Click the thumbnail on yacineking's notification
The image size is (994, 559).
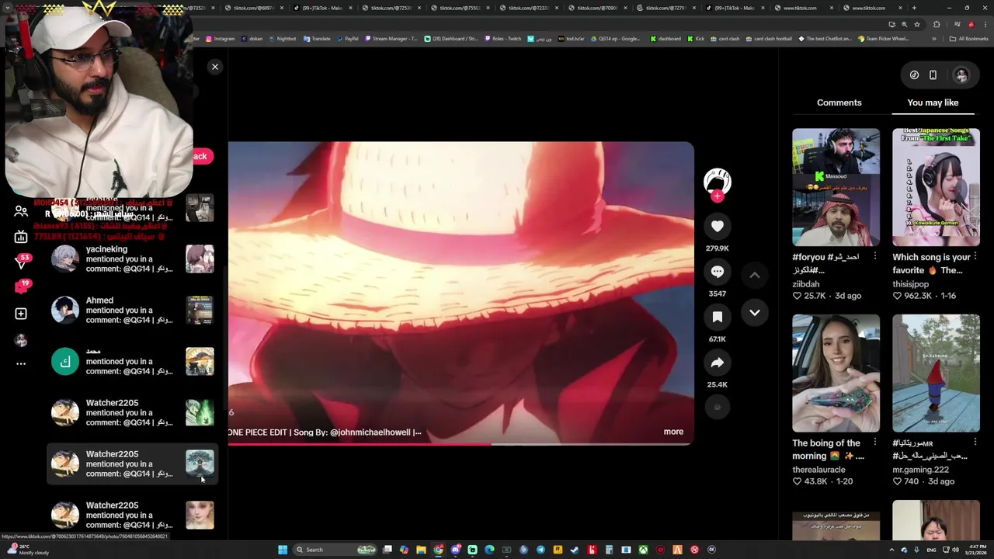pos(200,259)
